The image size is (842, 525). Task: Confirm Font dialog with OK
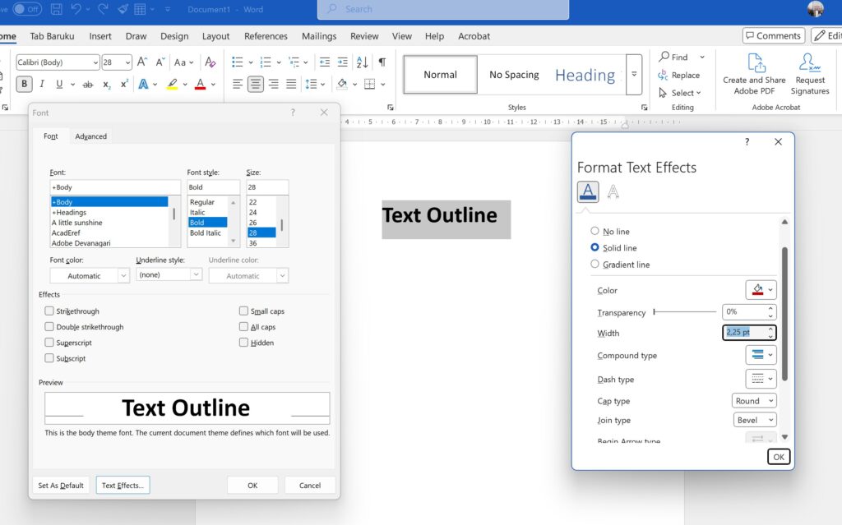[x=252, y=485]
